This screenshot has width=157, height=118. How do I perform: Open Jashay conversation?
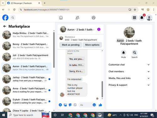(26, 79)
